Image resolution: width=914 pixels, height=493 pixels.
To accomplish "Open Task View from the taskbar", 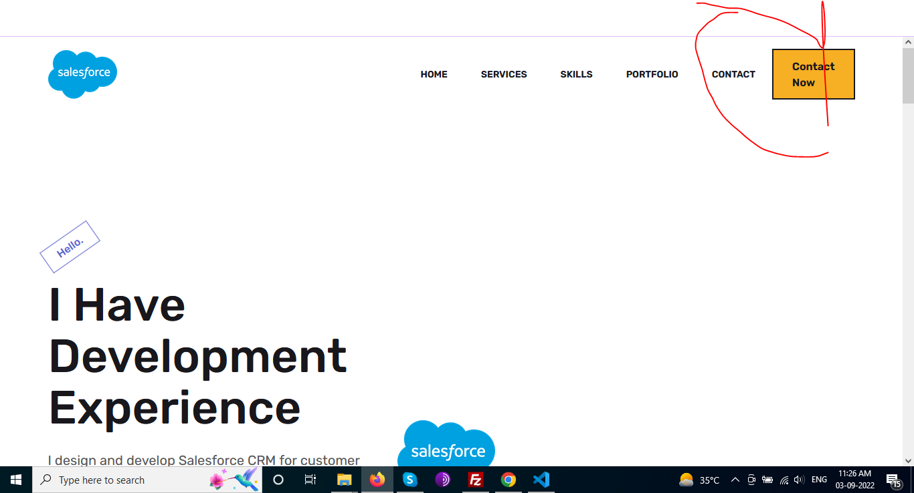I will pos(310,480).
